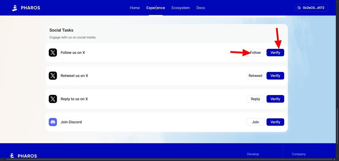
Task: Click the Discord icon beside Join Discord
Action: pos(53,122)
